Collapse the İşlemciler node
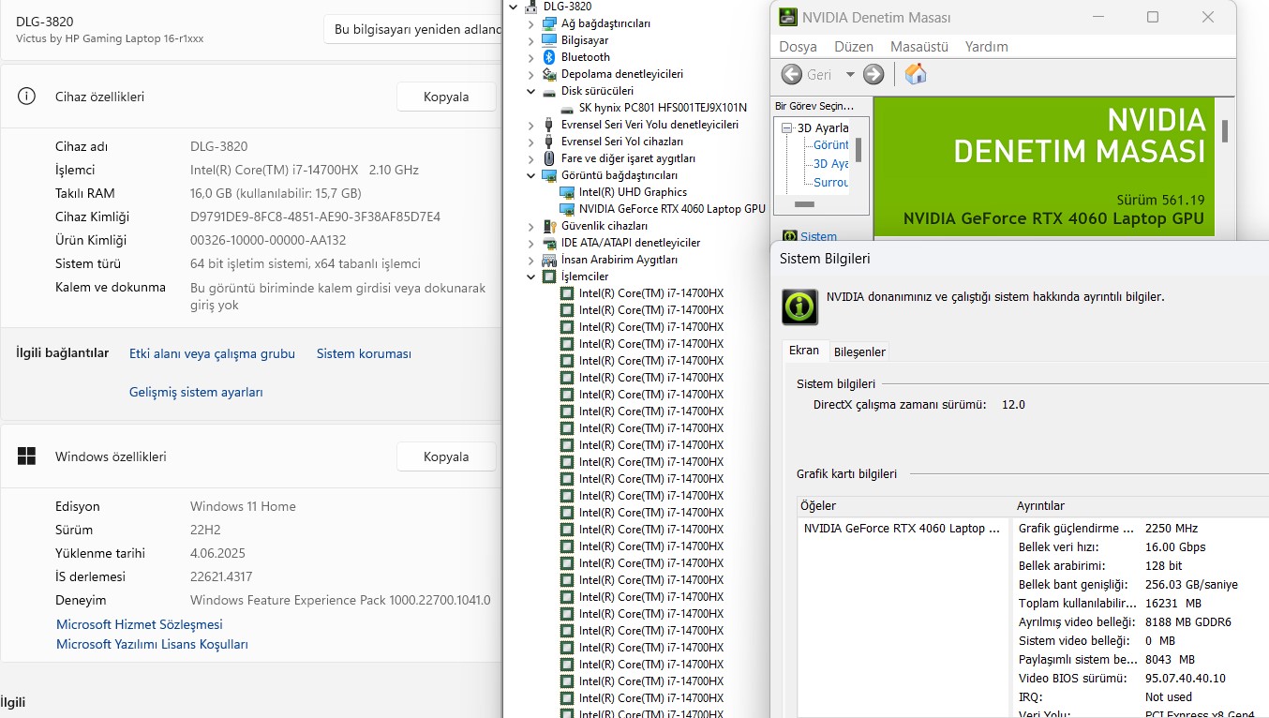Image resolution: width=1269 pixels, height=718 pixels. point(531,277)
